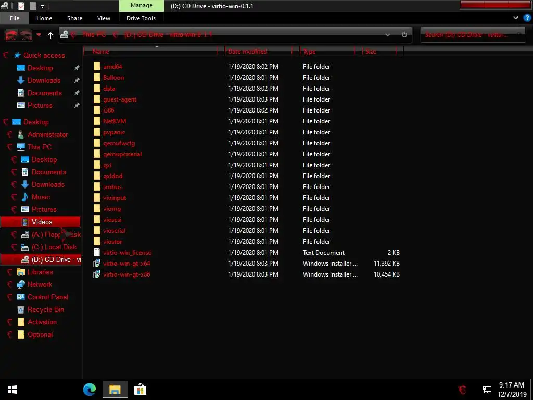This screenshot has height=400, width=533.
Task: Expand the Administrator tree node
Action: [10, 134]
